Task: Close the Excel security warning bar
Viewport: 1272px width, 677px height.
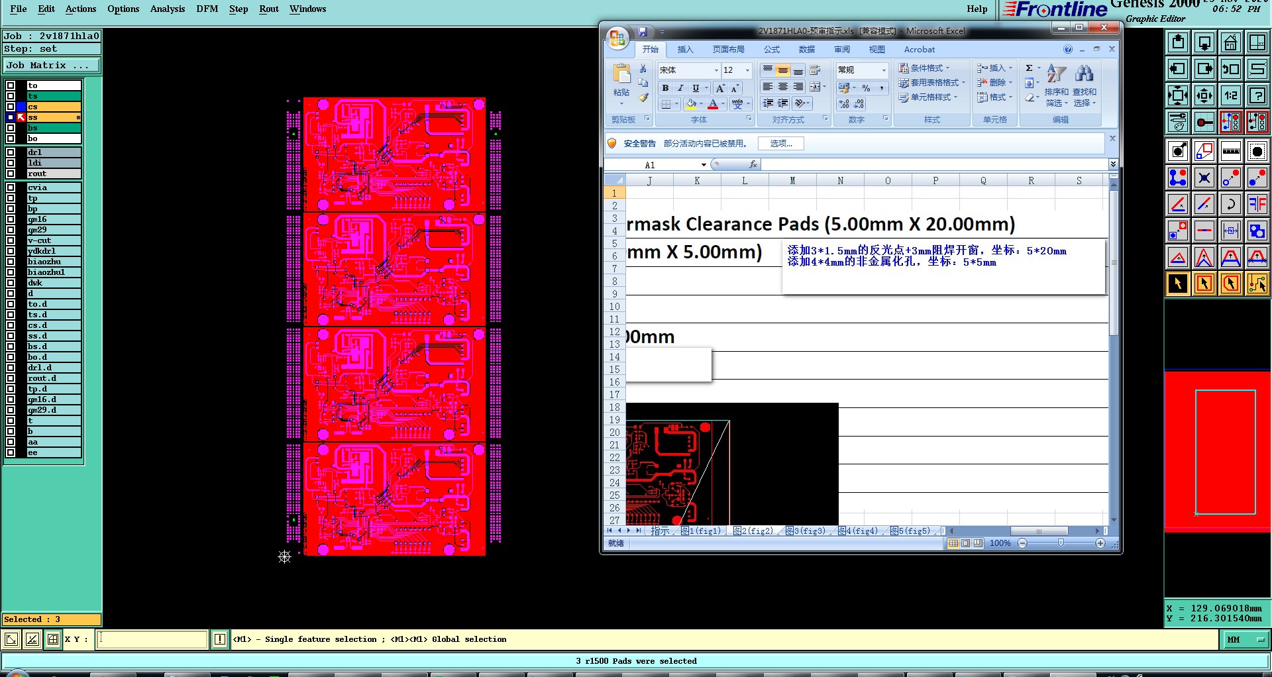Action: [x=1112, y=138]
